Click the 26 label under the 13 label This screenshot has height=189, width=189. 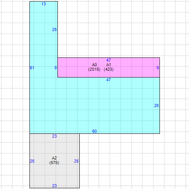(x=54, y=29)
